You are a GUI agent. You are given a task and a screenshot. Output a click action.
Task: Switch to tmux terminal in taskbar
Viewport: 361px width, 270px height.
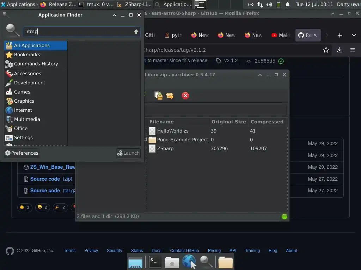96,4
